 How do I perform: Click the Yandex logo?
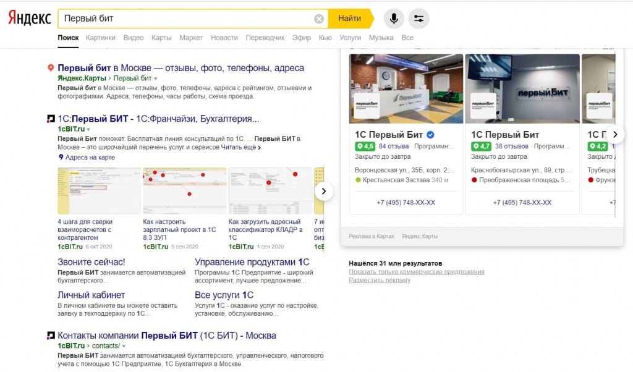click(29, 19)
